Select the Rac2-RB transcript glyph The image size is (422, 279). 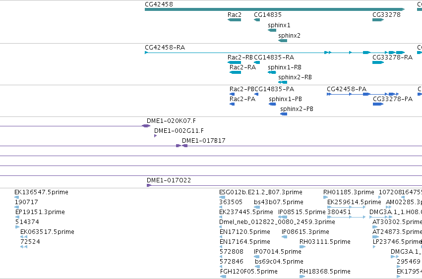click(x=234, y=62)
